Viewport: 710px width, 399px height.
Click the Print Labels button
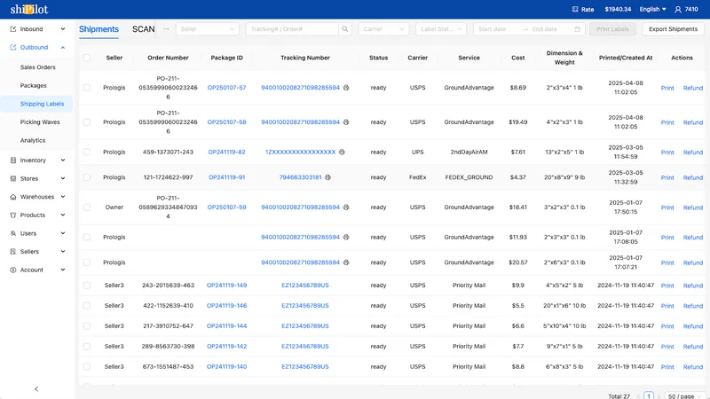tap(612, 29)
